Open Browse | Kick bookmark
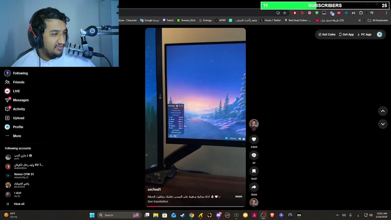This screenshot has height=220, width=391. coord(186,20)
